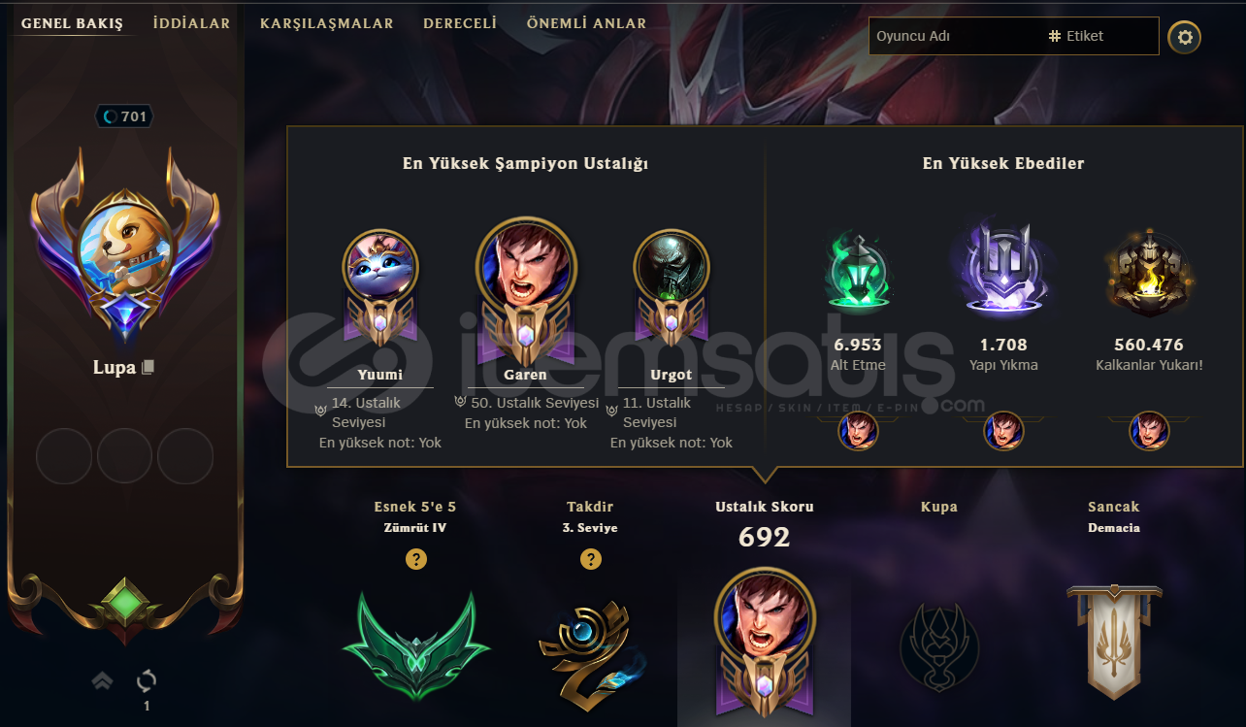
Task: Click the question mark under Zümrüt IV
Action: 416,559
